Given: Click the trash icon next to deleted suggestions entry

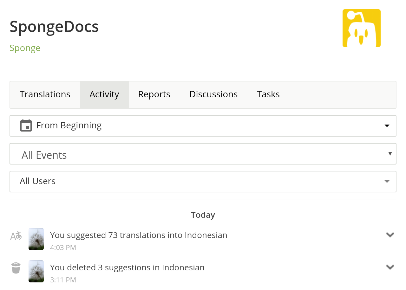Looking at the screenshot, I should pyautogui.click(x=16, y=268).
